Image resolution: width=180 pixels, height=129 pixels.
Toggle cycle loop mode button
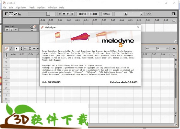72,14
